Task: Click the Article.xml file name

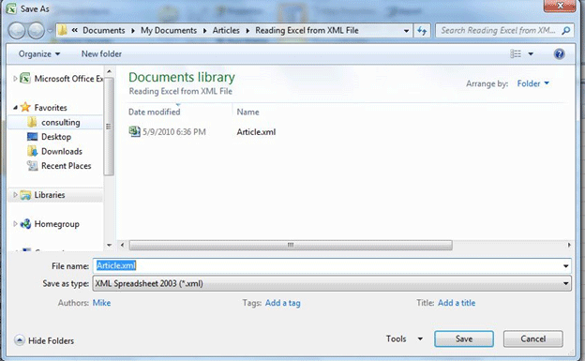Action: pos(256,132)
